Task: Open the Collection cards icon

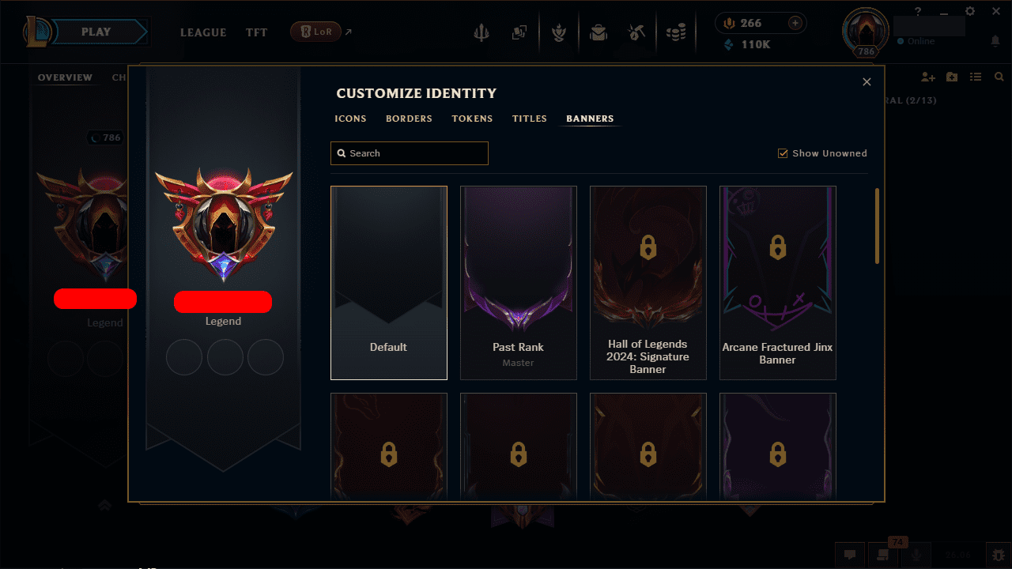Action: 519,32
